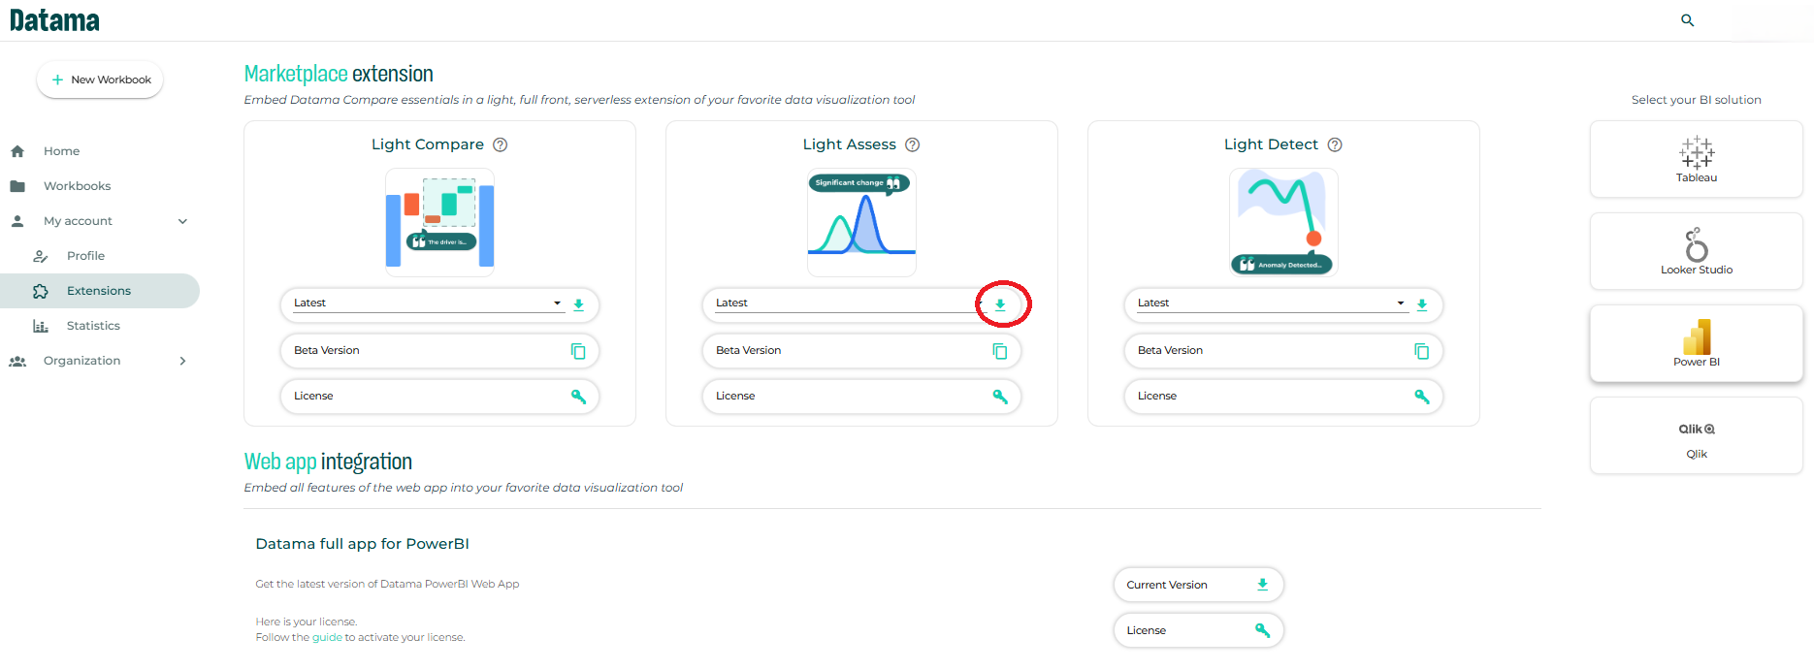Click Light Compare Beta Version field
The image size is (1814, 670).
(x=439, y=351)
